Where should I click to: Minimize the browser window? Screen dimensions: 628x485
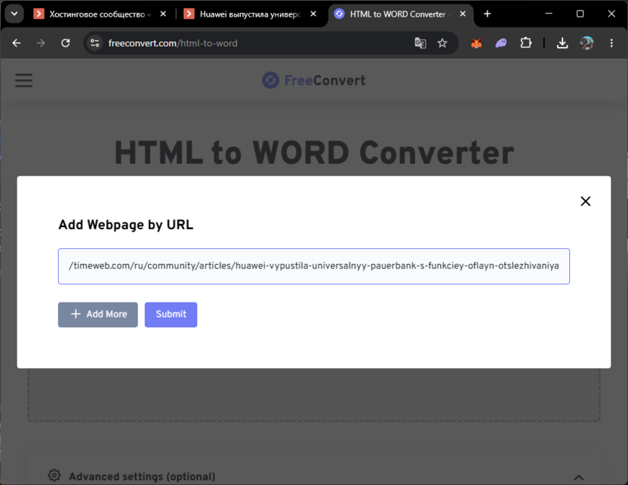pyautogui.click(x=549, y=14)
